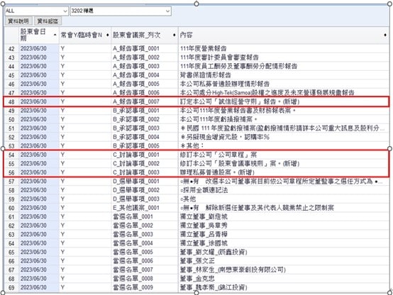This screenshot has width=393, height=295.
Task: Select row number 54
Action: 11,155
